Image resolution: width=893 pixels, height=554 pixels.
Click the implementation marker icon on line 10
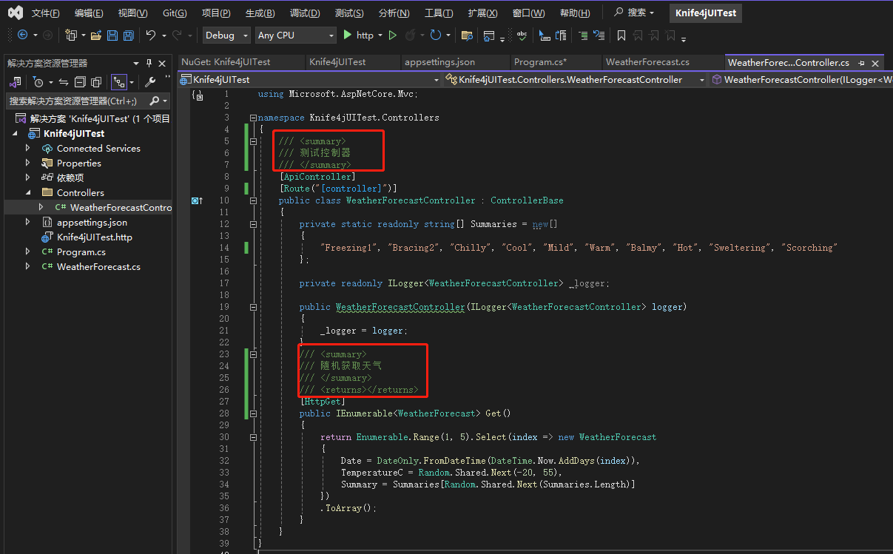pyautogui.click(x=197, y=200)
